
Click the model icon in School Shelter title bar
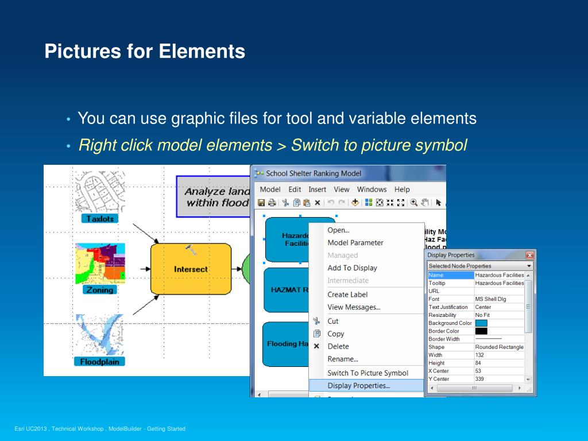tap(259, 173)
